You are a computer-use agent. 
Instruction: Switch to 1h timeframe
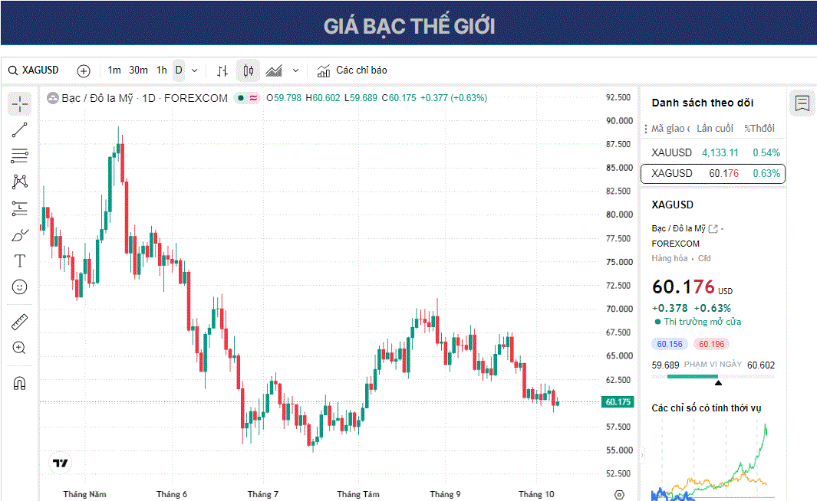point(162,70)
